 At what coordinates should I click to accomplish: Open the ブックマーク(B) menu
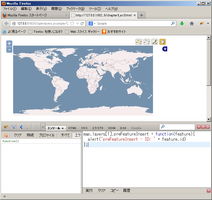(x=75, y=9)
